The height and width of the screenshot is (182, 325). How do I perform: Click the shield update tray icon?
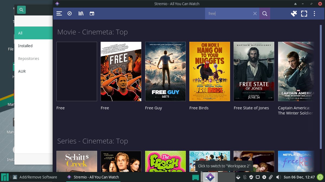pos(251,177)
